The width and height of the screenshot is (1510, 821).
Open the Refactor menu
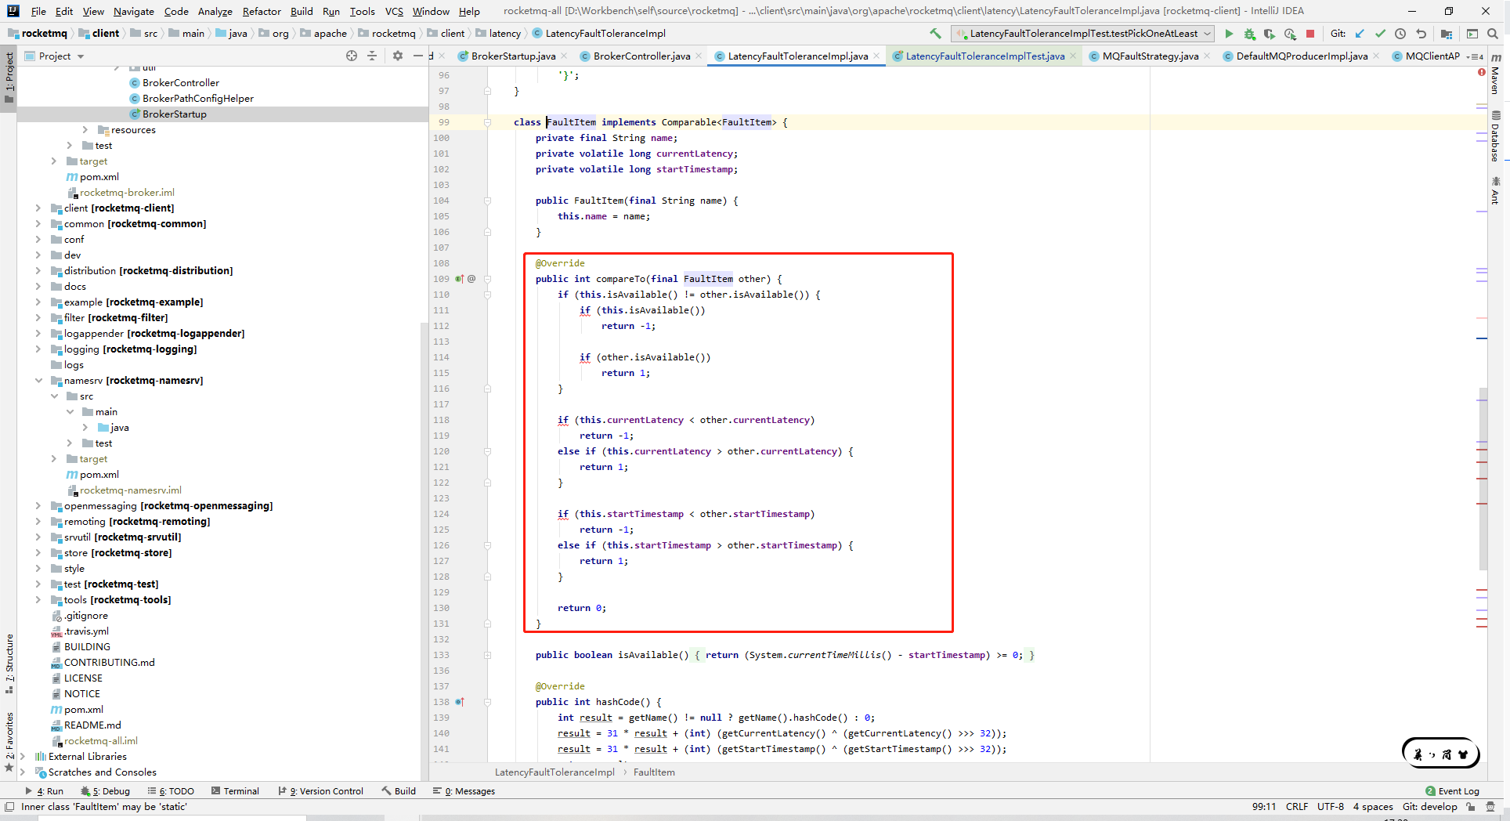coord(262,11)
